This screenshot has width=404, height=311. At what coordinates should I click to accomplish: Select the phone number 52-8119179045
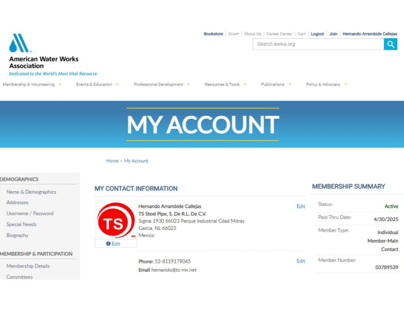pyautogui.click(x=173, y=261)
